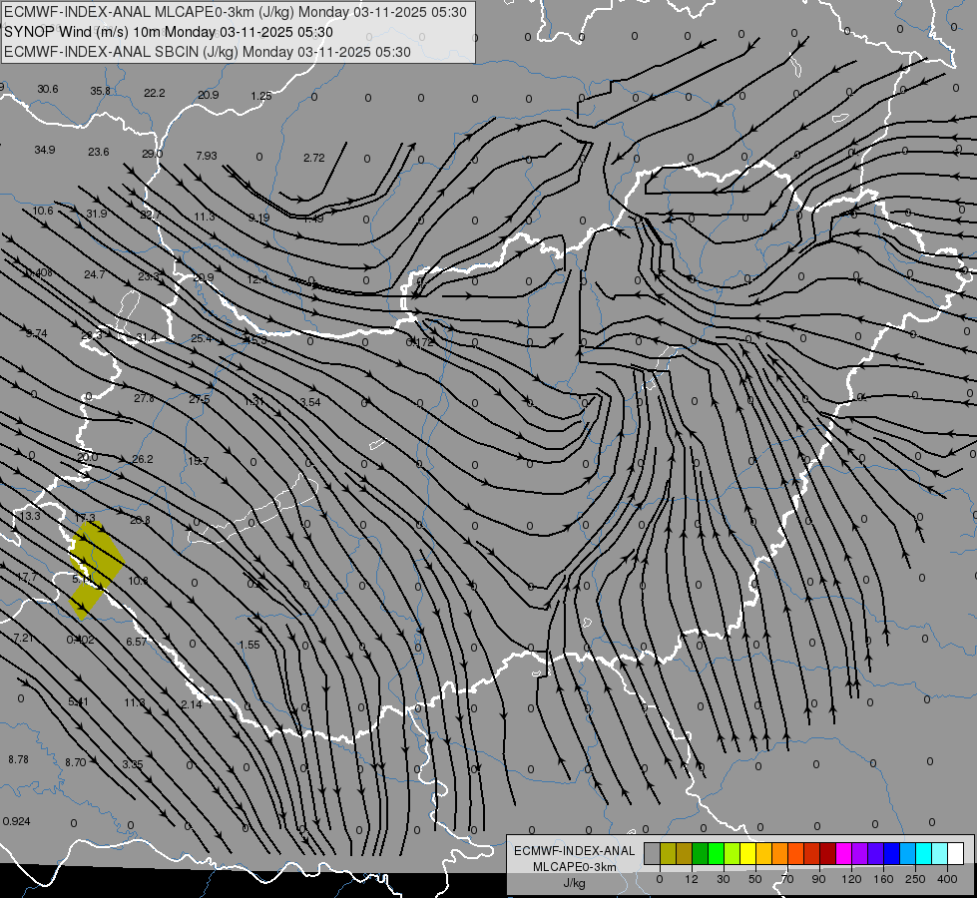Select the cyan swatch in the legend
This screenshot has width=977, height=898.
(x=923, y=853)
